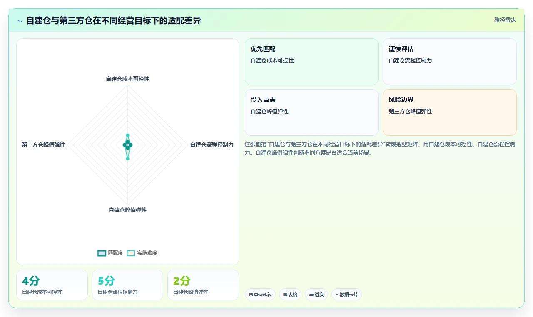This screenshot has width=533, height=317.
Task: Click the bottom data point on the radar
Action: coord(127,158)
